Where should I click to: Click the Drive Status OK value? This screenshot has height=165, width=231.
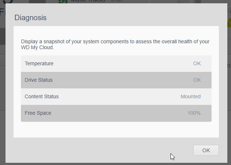click(x=197, y=80)
